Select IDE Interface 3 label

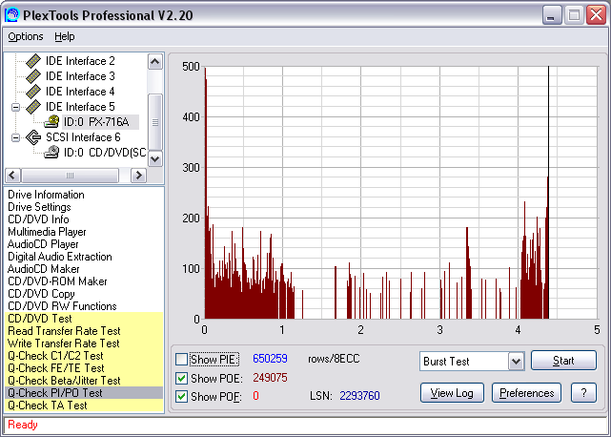(x=80, y=76)
